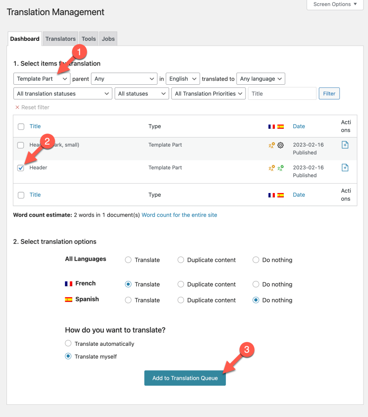Click Add to Translation Queue button

click(x=185, y=378)
